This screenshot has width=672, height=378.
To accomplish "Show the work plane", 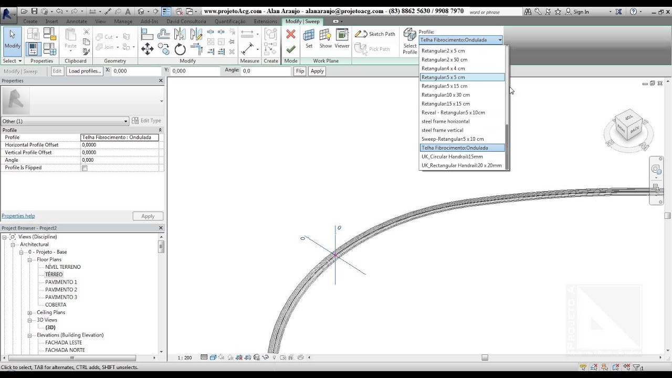I will pyautogui.click(x=325, y=39).
